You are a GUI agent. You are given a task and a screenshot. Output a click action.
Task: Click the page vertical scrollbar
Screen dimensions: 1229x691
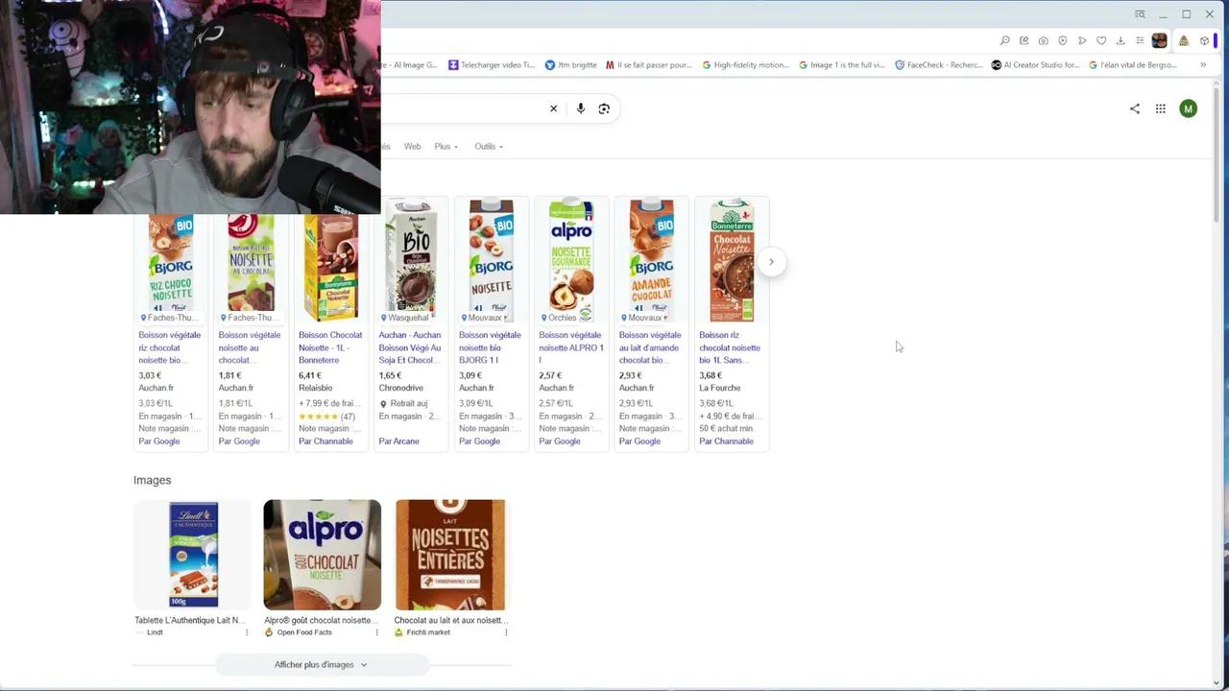point(1216,154)
